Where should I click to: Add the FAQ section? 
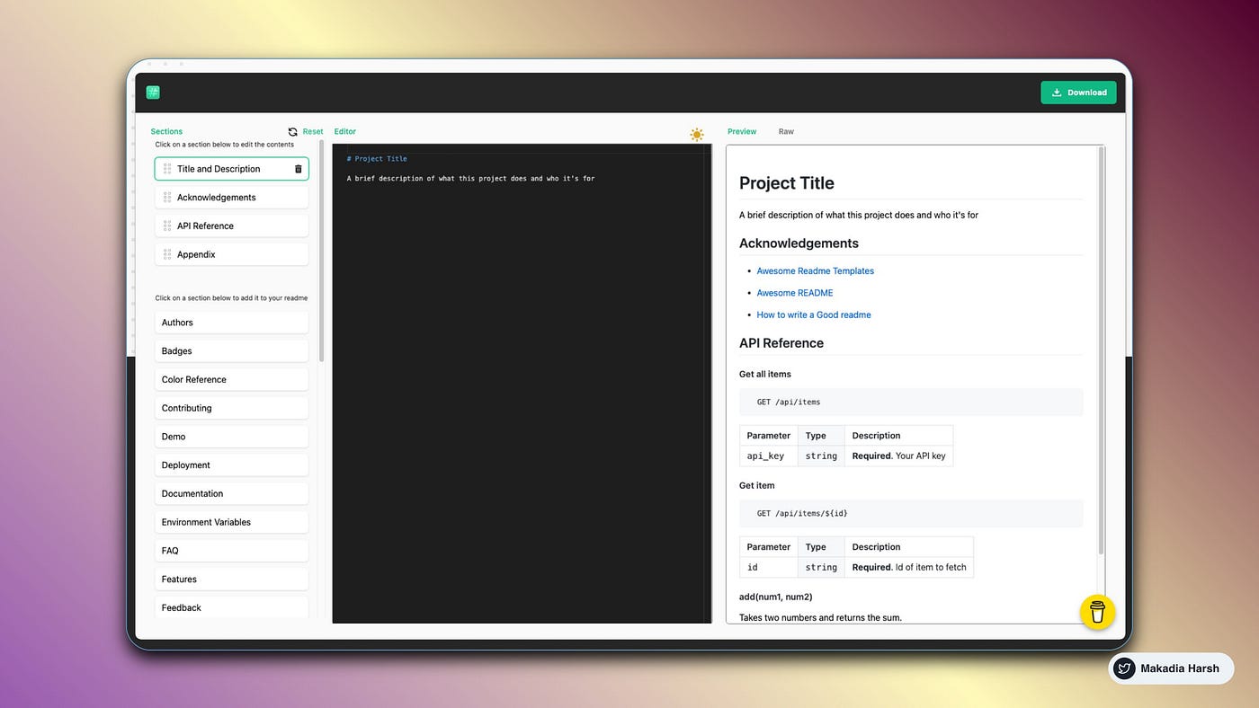[x=232, y=551]
